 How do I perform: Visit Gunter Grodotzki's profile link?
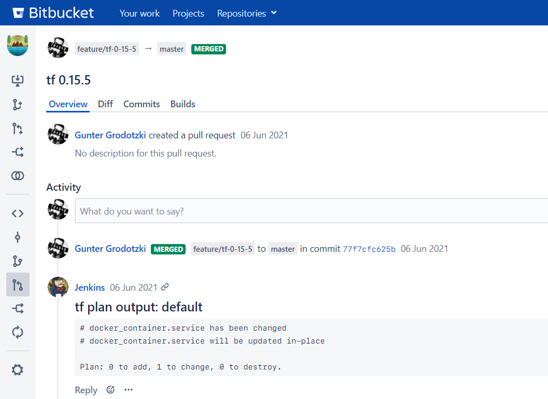point(110,135)
